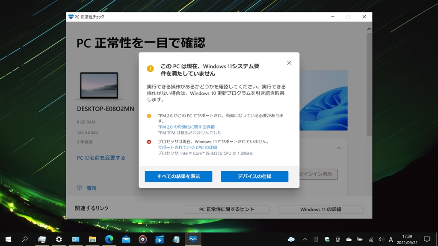Open the Notepad icon in the taskbar
Image resolution: width=438 pixels, height=246 pixels.
pyautogui.click(x=176, y=239)
